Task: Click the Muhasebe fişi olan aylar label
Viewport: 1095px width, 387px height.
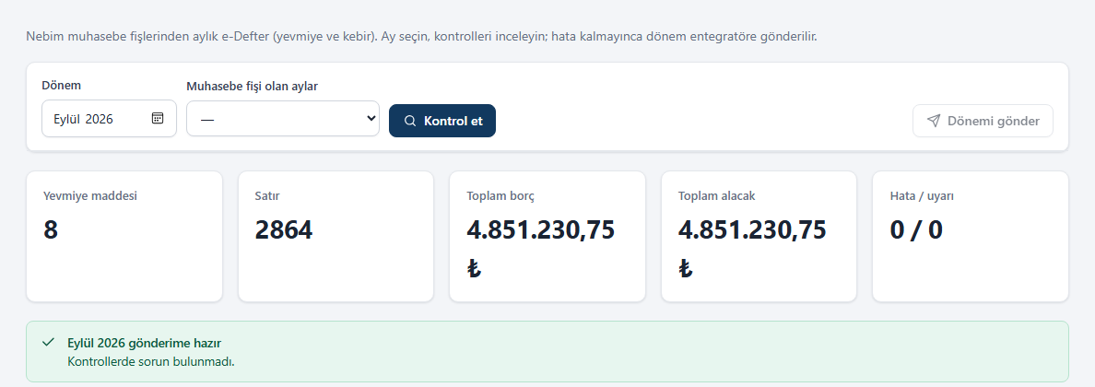Action: click(x=253, y=86)
